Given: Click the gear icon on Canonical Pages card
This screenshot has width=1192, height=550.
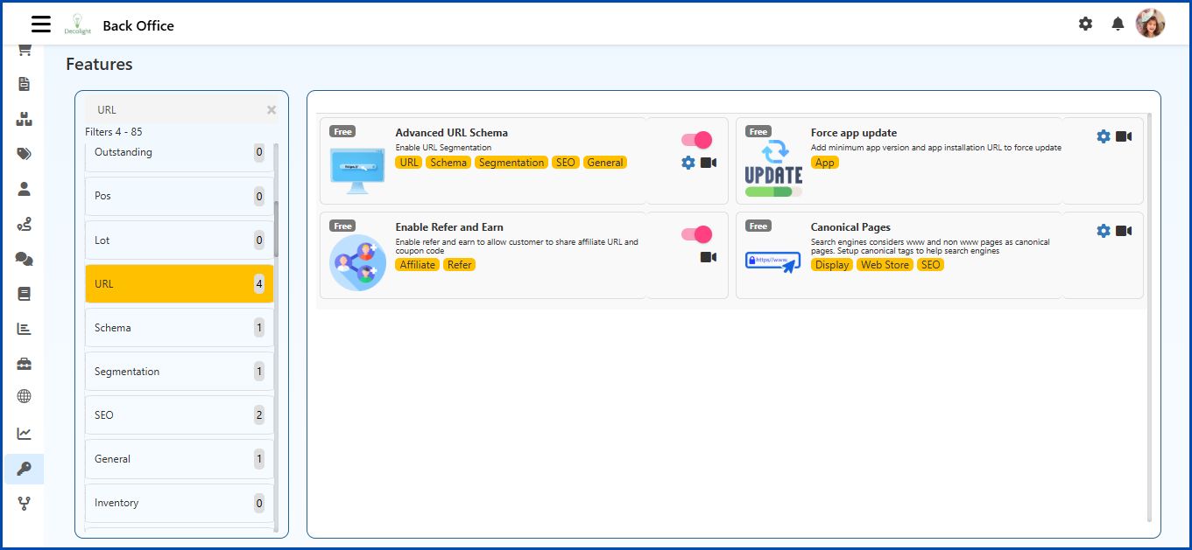Looking at the screenshot, I should pyautogui.click(x=1103, y=230).
